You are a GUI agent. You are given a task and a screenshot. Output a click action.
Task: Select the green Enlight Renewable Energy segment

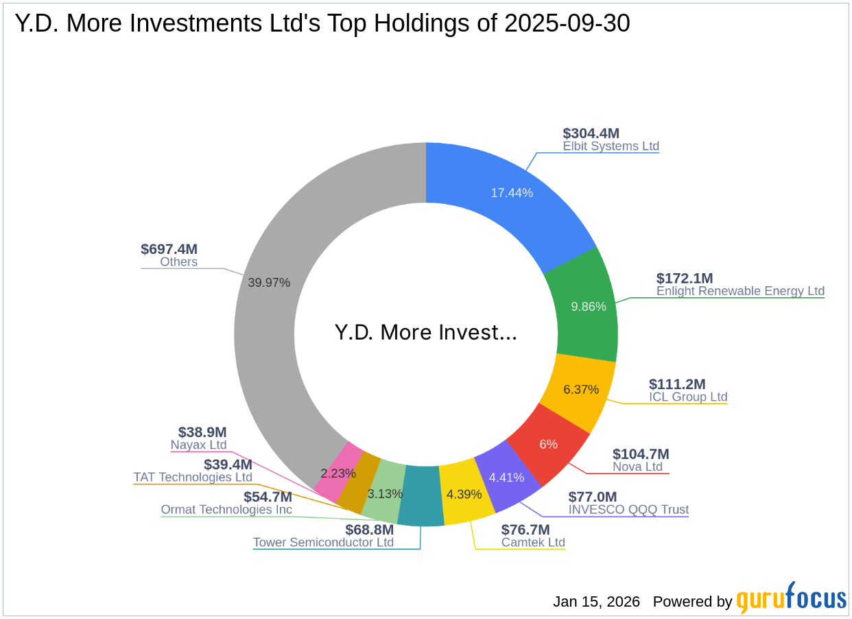[587, 307]
